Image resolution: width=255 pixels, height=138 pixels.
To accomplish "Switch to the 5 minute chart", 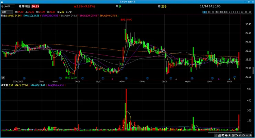I will (x=238, y=12).
